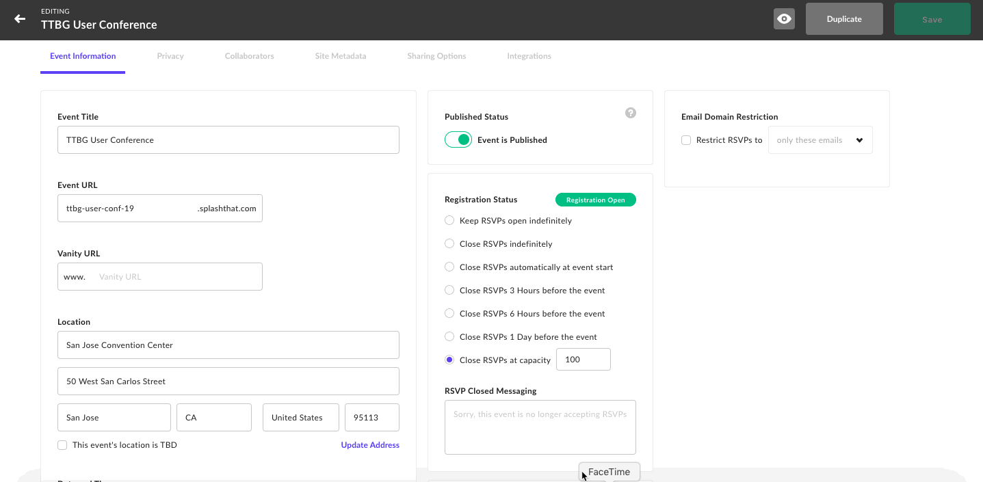This screenshot has height=482, width=983.
Task: Go to the Site Metadata tab
Action: pyautogui.click(x=341, y=56)
